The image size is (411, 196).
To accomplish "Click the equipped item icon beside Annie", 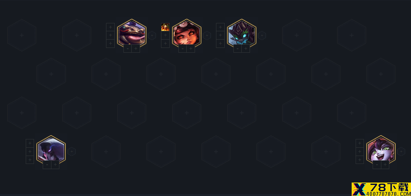I will click(165, 27).
